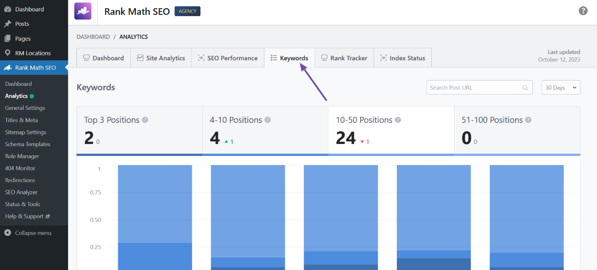
Task: Click the RM Locations map pin icon
Action: 7,53
